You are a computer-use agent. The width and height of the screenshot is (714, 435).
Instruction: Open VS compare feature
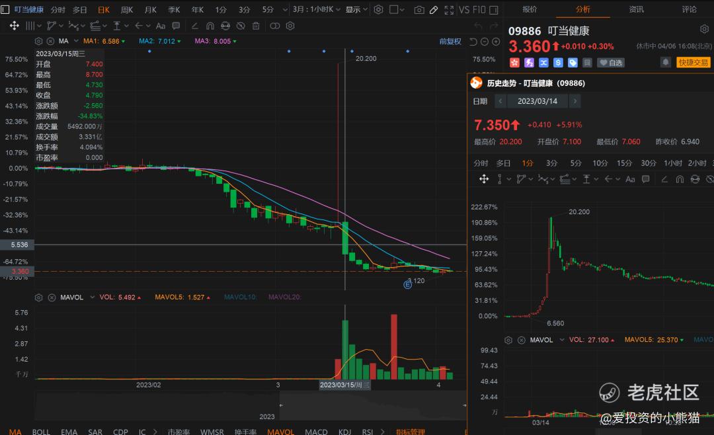click(464, 9)
